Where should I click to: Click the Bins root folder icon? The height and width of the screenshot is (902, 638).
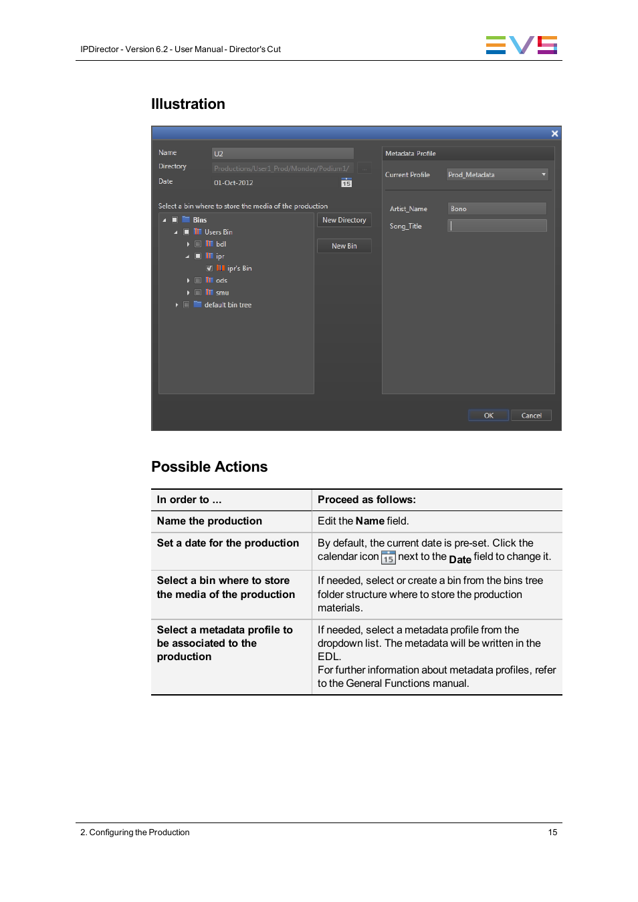click(x=186, y=220)
